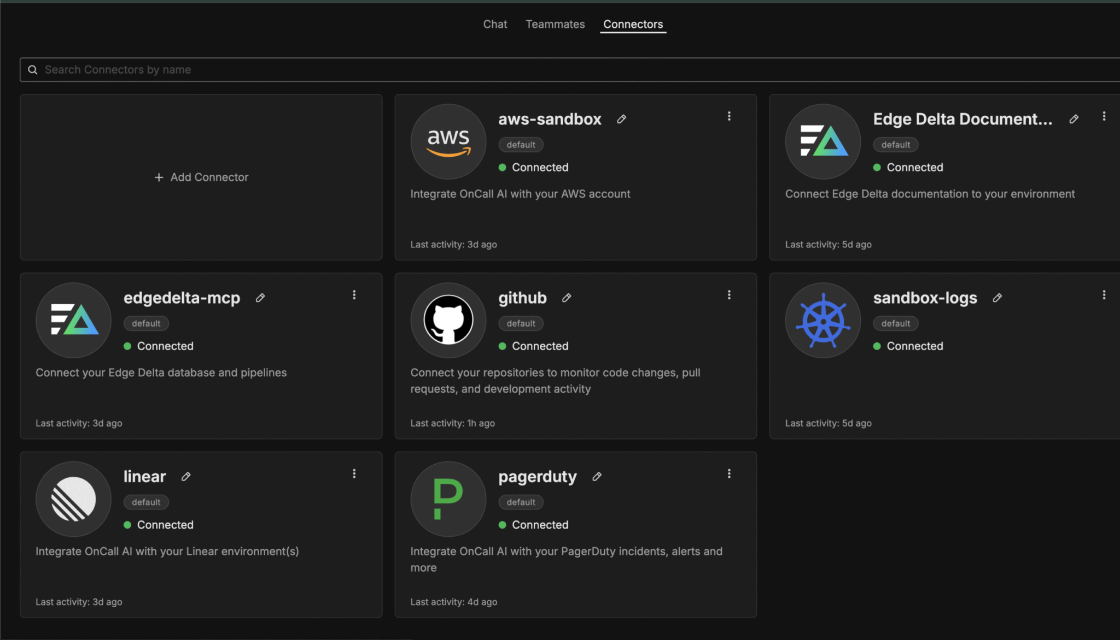This screenshot has height=640, width=1120.
Task: Open the Teammates tab
Action: click(555, 24)
